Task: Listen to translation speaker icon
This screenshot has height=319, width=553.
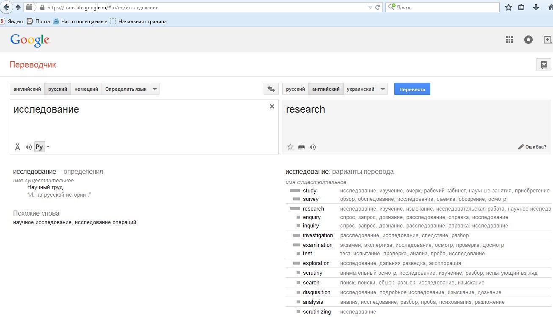Action: coord(313,147)
